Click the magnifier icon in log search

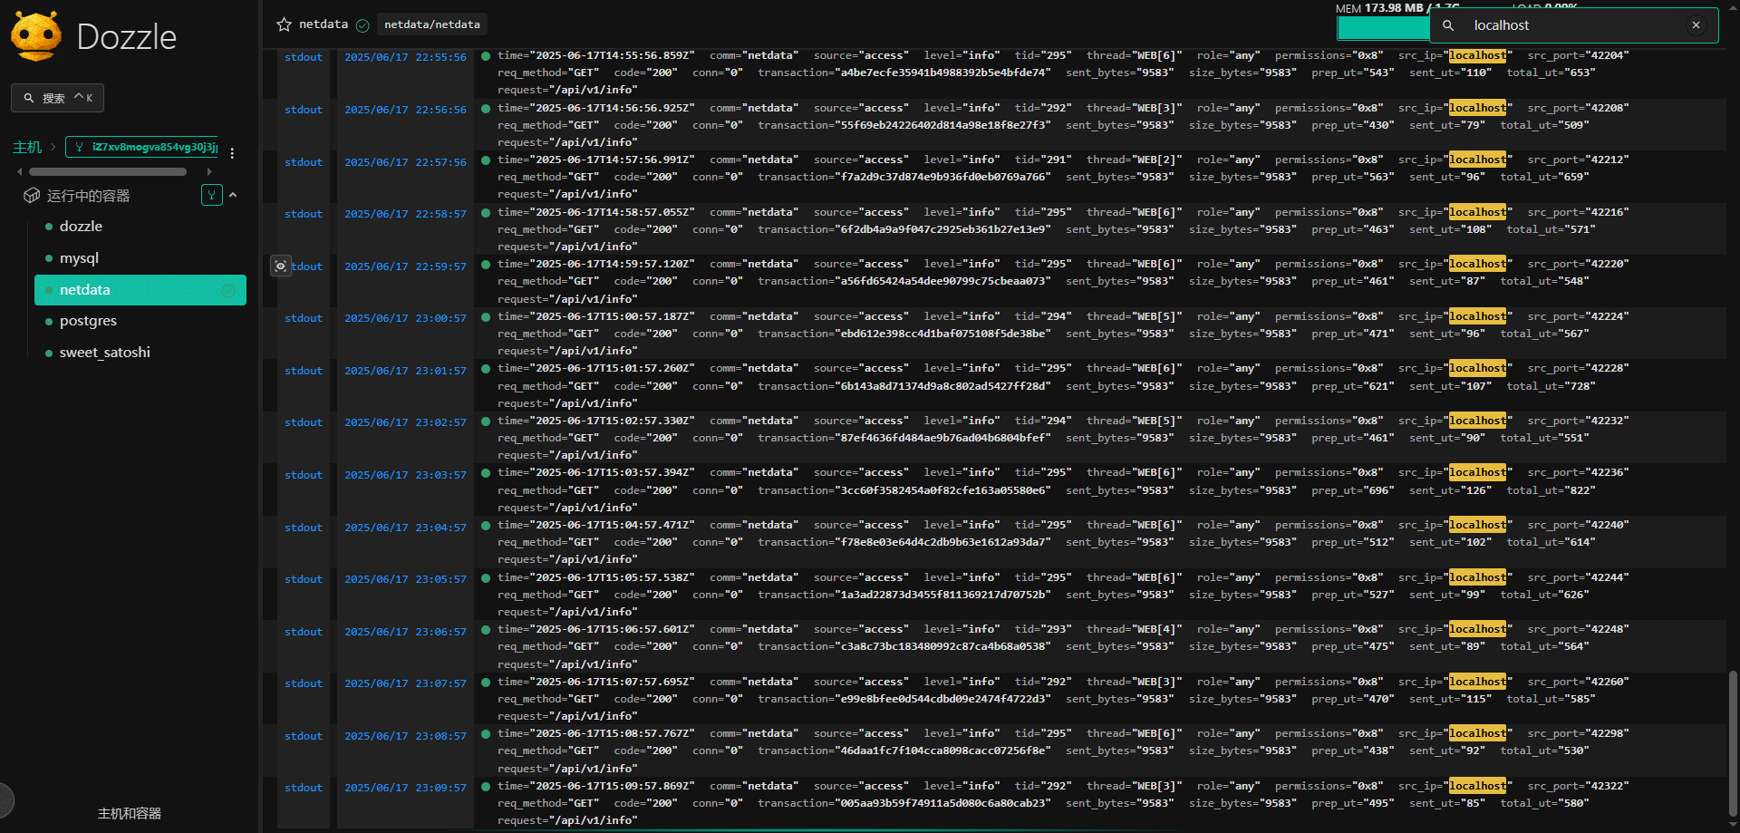[1448, 25]
